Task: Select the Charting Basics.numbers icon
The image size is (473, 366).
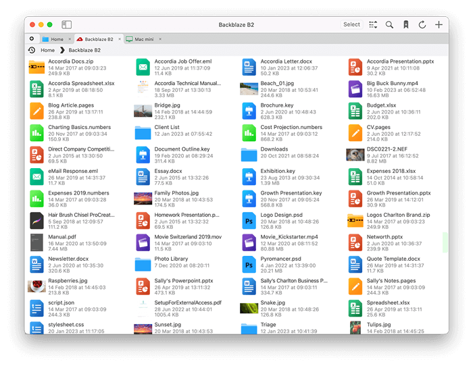Action: pos(36,133)
